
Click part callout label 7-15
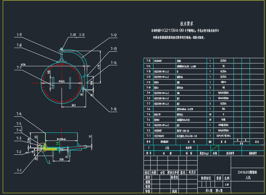pos(114,109)
